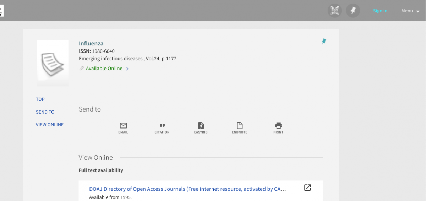Viewport: 426px width, 201px height.
Task: Open the DOAJ Directory of Open Access Journals link
Action: [x=187, y=189]
